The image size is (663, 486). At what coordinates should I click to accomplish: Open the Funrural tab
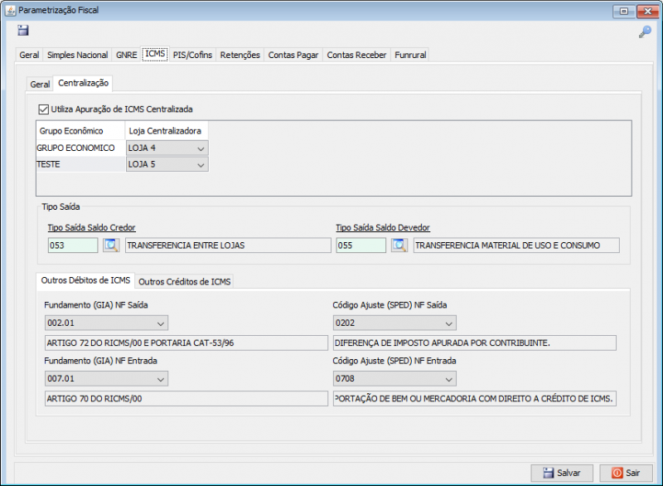410,55
